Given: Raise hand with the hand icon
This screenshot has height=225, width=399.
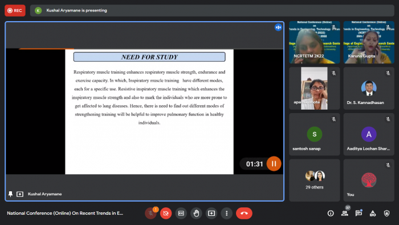Looking at the screenshot, I should point(196,213).
